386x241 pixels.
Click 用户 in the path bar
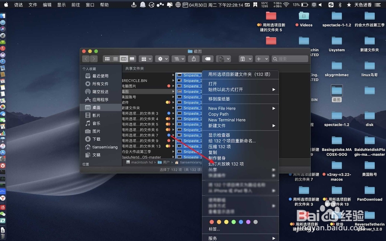pos(164,162)
